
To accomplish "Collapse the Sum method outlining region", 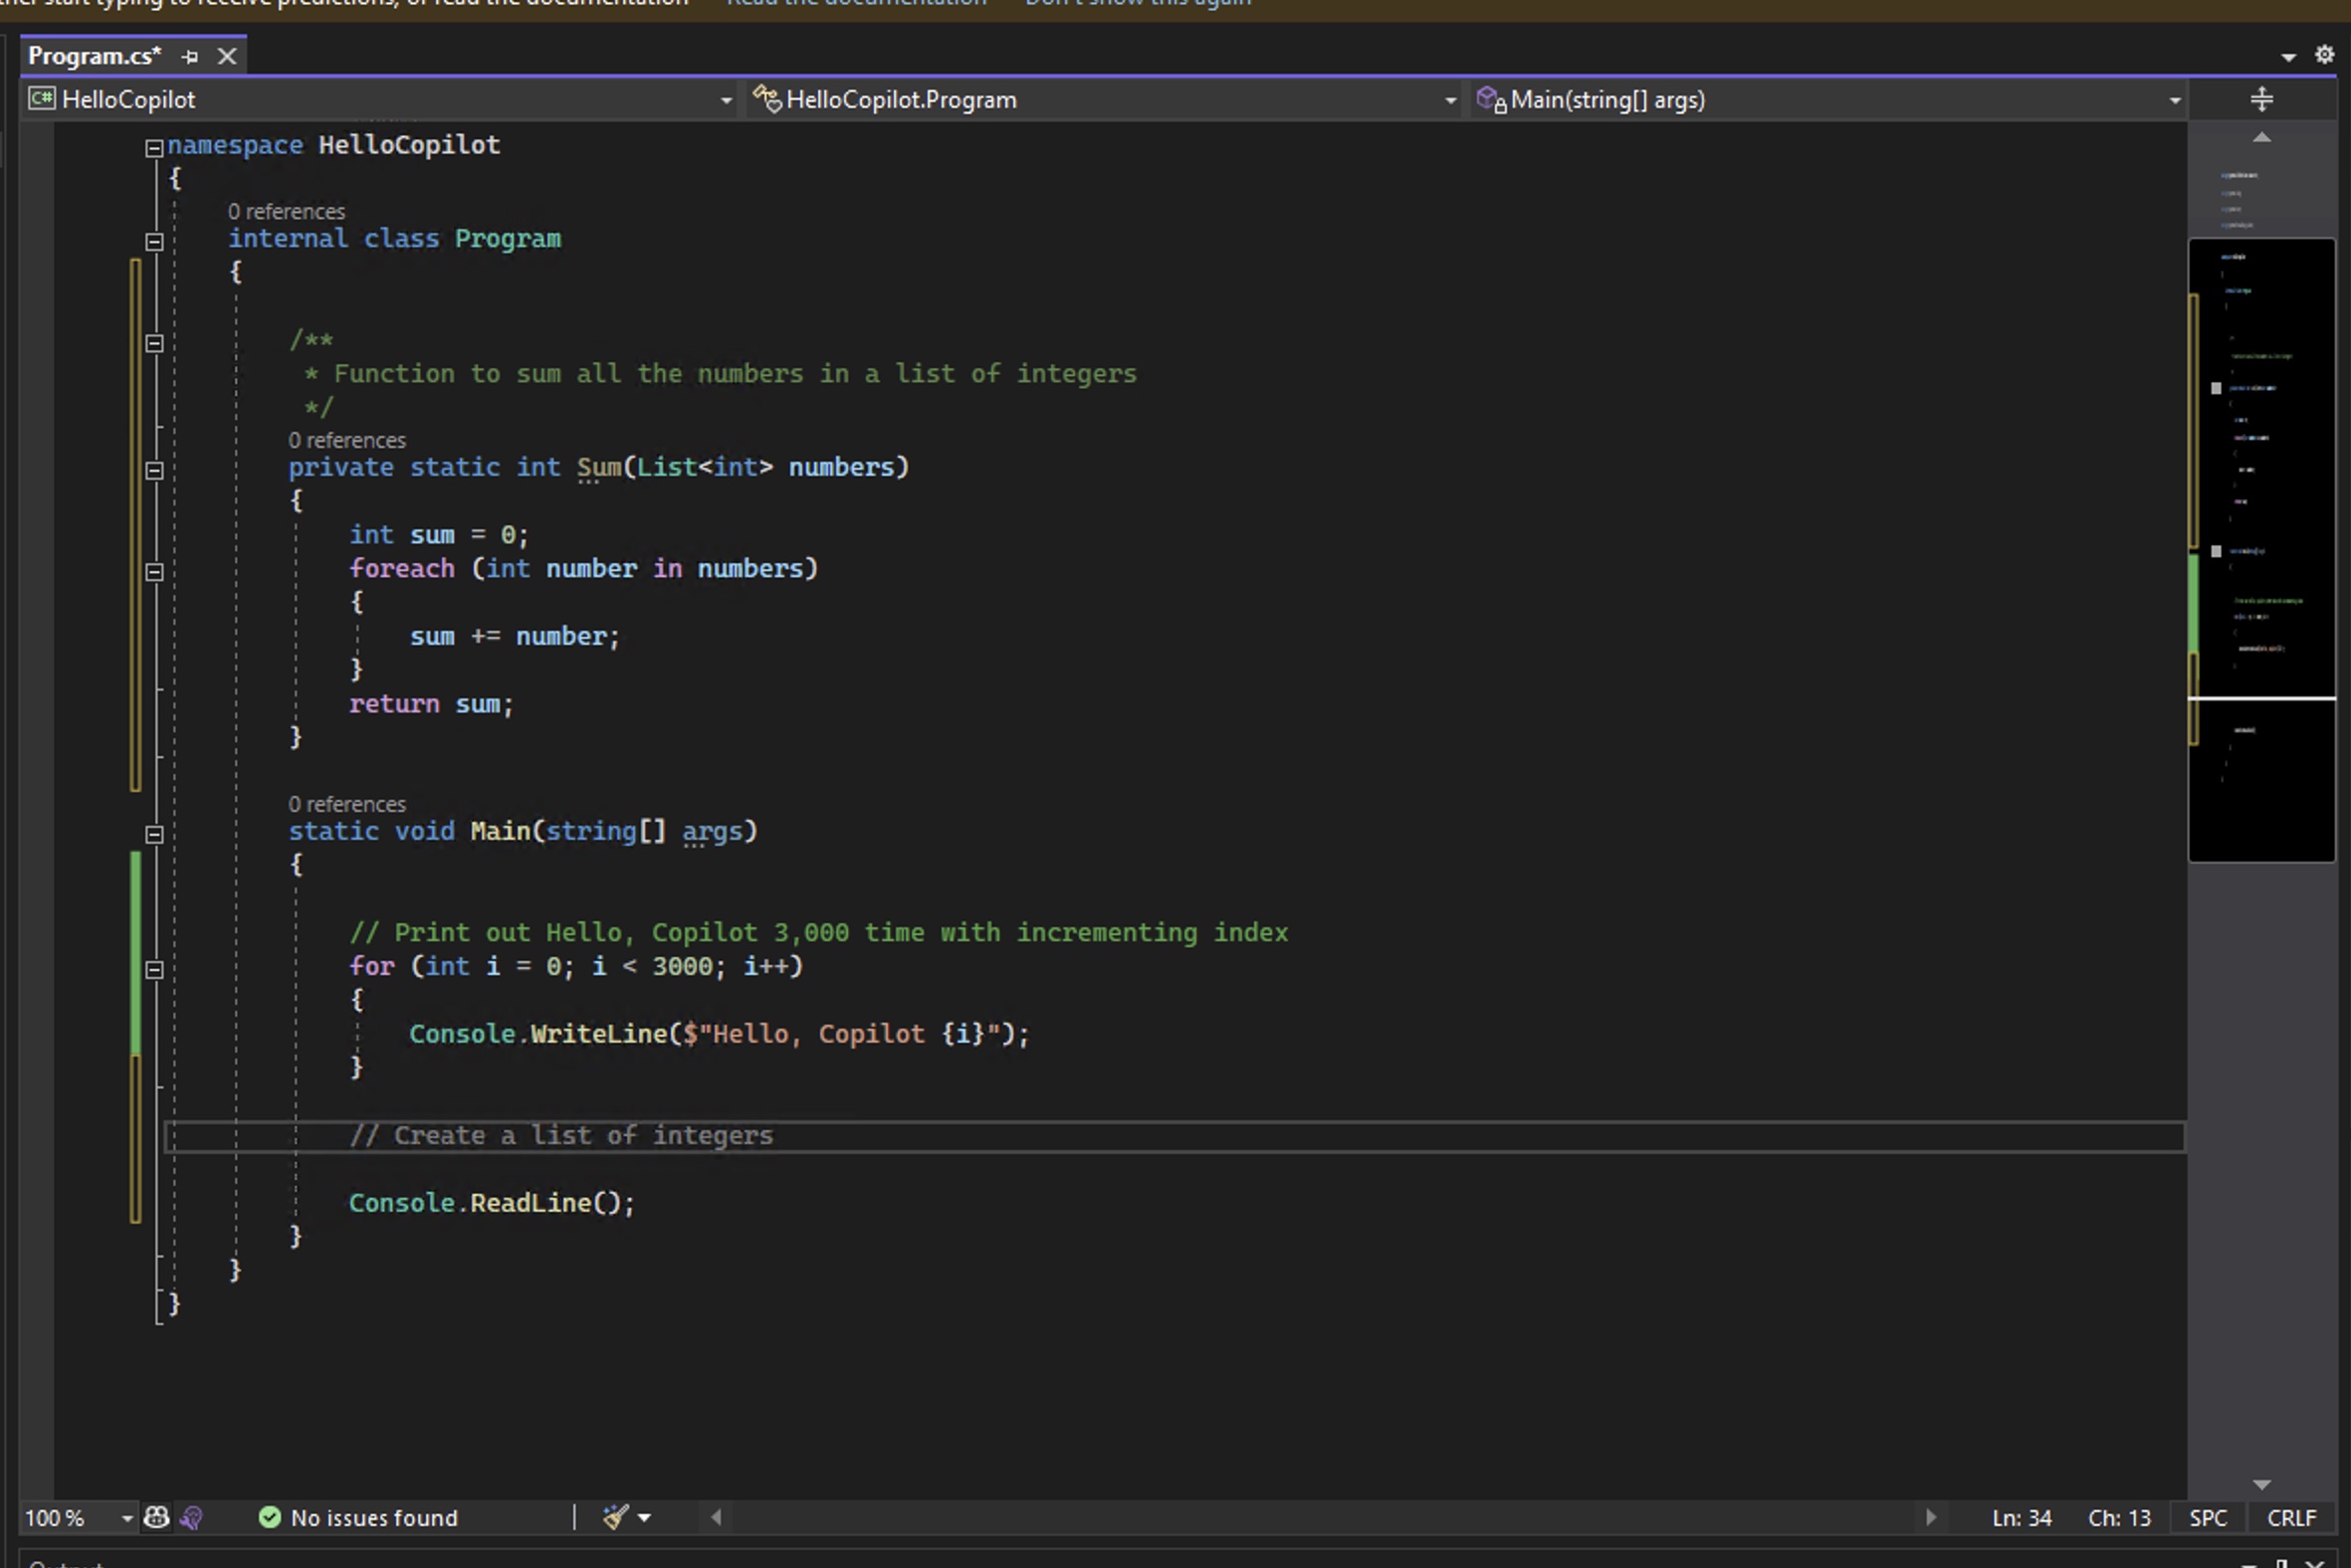I will coord(154,470).
